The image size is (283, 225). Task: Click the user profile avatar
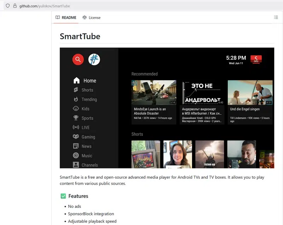pyautogui.click(x=94, y=59)
